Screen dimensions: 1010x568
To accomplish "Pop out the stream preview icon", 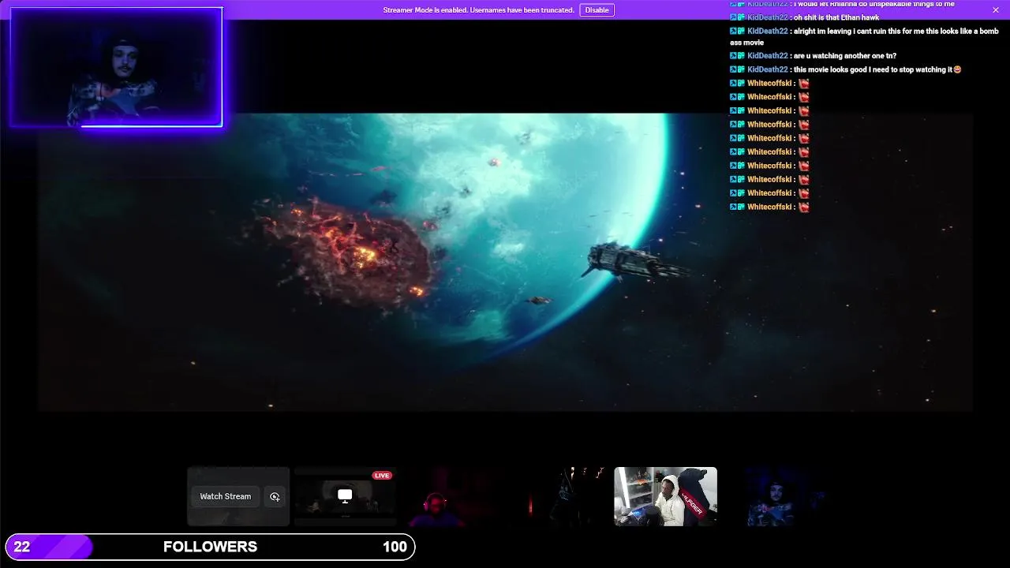I will (x=275, y=496).
